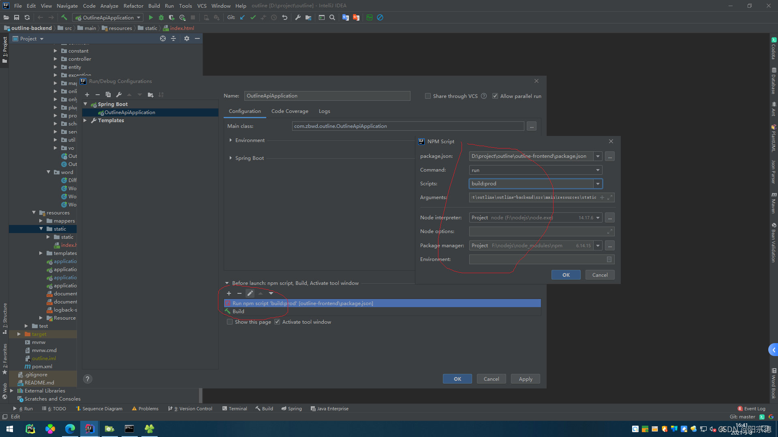The height and width of the screenshot is (437, 778).
Task: Click the edit templates wrench icon in the dialog
Action: pos(119,95)
